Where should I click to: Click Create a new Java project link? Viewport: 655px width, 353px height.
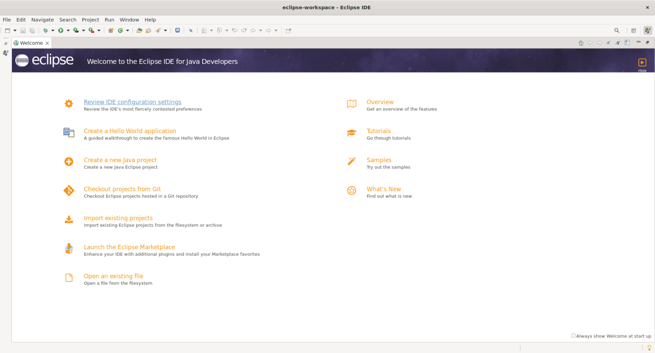pyautogui.click(x=120, y=160)
